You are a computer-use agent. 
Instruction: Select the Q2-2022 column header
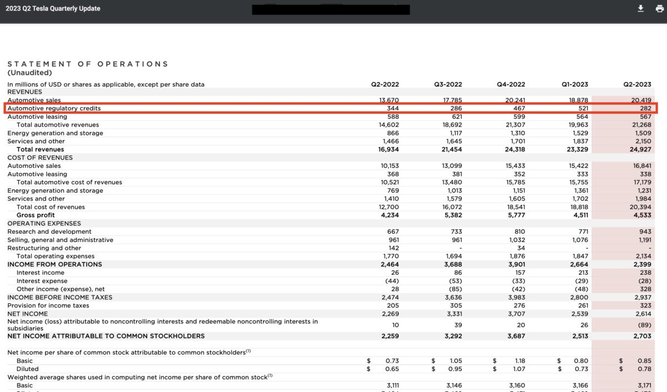coord(385,84)
